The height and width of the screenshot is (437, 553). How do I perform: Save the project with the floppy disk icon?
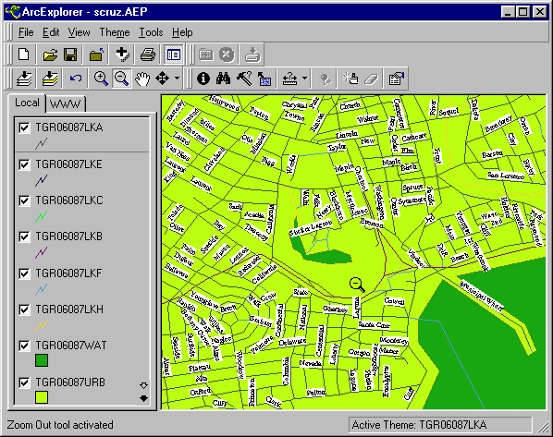(x=70, y=55)
